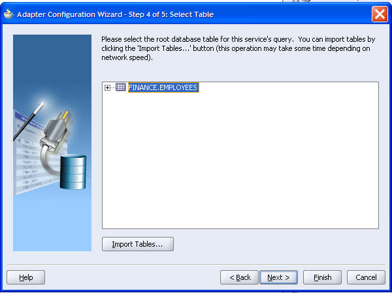Screen dimensions: 392x293
Task: Proceed with the Next button
Action: [279, 277]
